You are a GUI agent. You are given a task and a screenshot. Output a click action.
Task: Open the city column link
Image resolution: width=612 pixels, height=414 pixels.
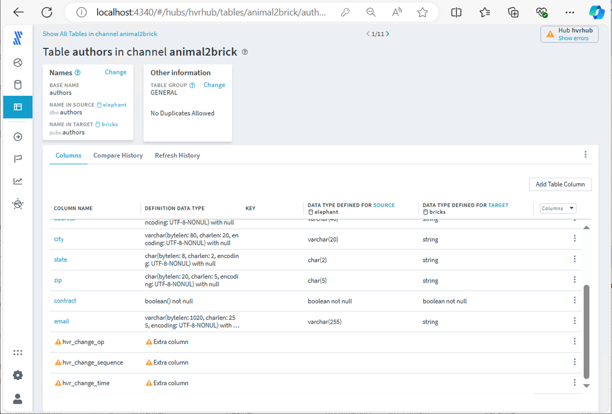tap(59, 239)
